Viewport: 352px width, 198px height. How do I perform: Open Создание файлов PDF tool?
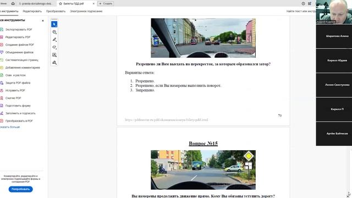click(x=20, y=45)
